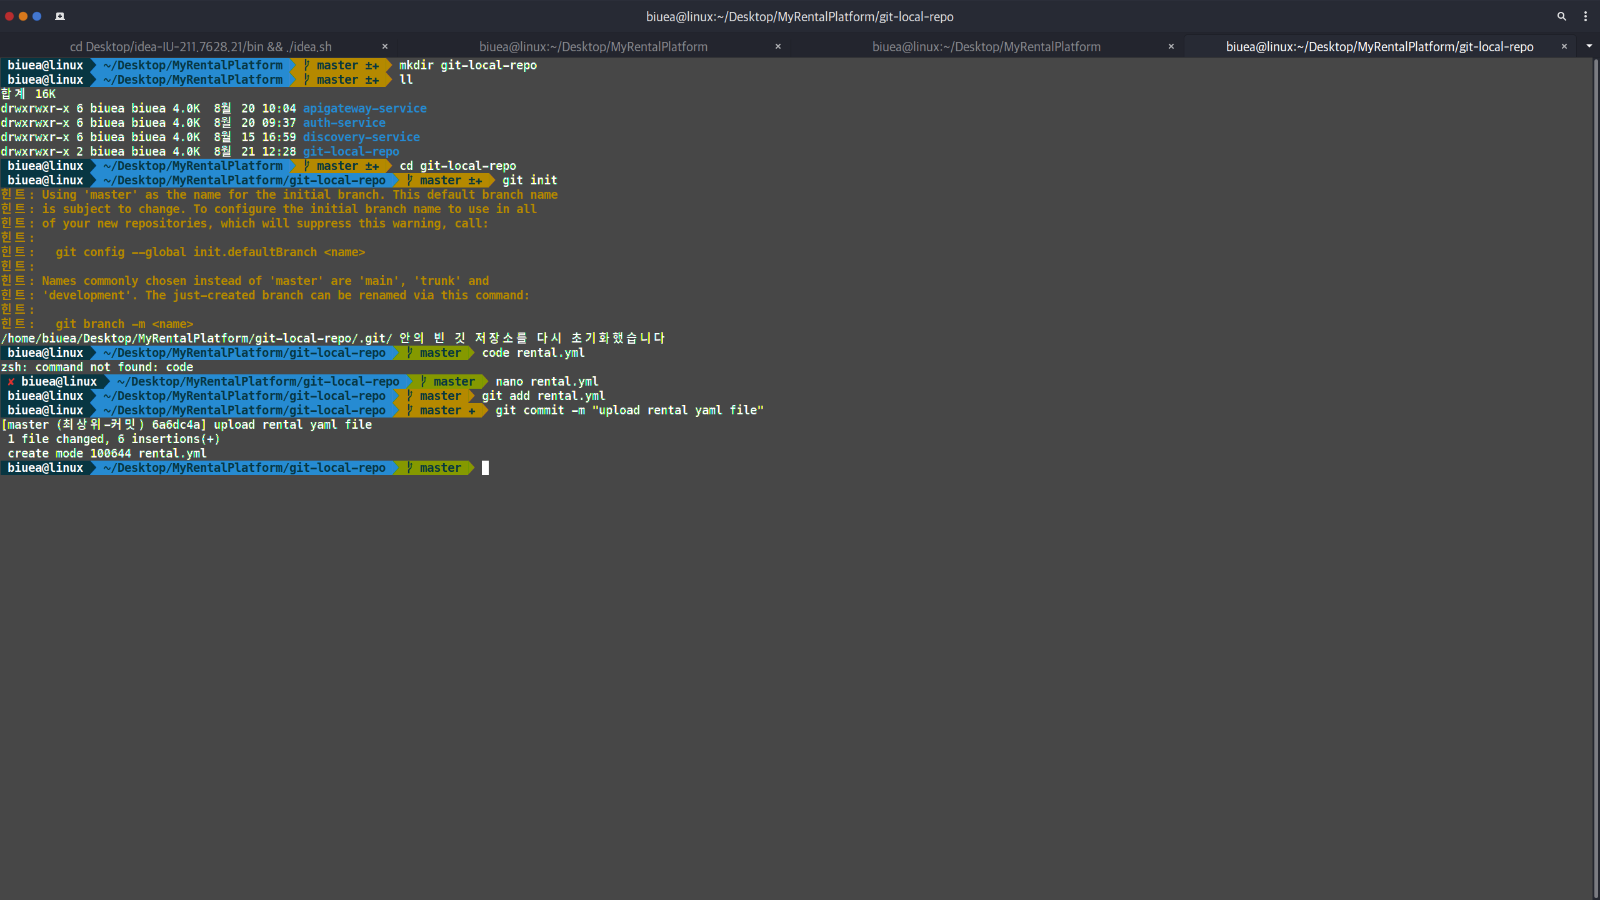Click the rental.yml filename in the commit output
The height and width of the screenshot is (900, 1600).
172,453
